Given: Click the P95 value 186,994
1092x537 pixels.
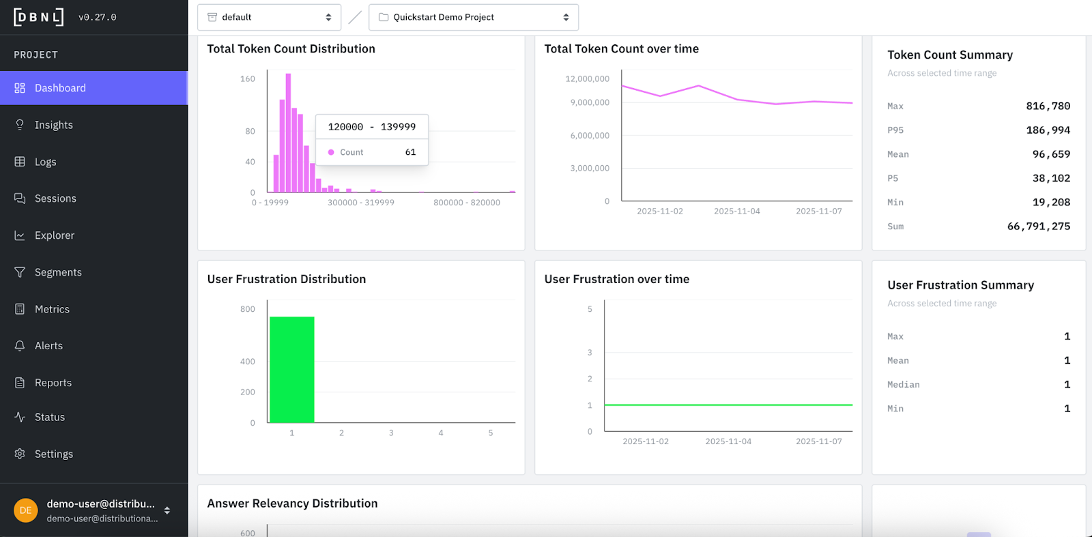Looking at the screenshot, I should click(x=1048, y=130).
